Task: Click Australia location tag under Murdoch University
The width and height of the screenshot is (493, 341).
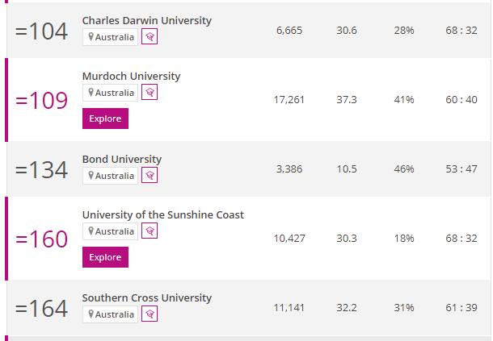Action: (111, 93)
